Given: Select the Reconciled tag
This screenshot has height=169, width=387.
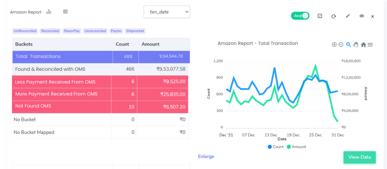Looking at the screenshot, I should tap(50, 31).
